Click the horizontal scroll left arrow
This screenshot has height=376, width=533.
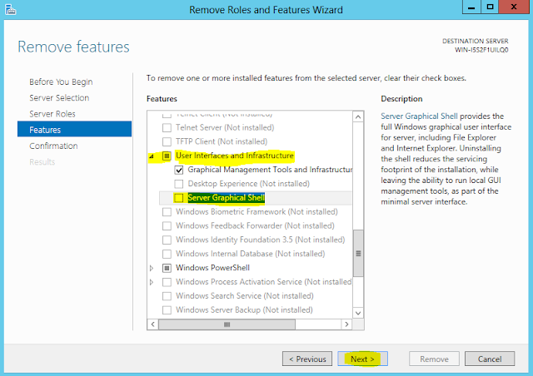point(153,324)
